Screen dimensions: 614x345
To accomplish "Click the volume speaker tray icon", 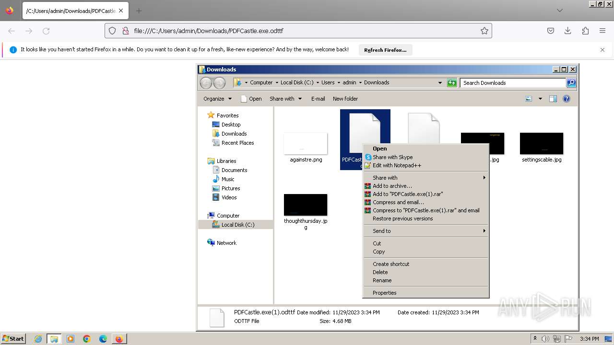I will pyautogui.click(x=545, y=339).
